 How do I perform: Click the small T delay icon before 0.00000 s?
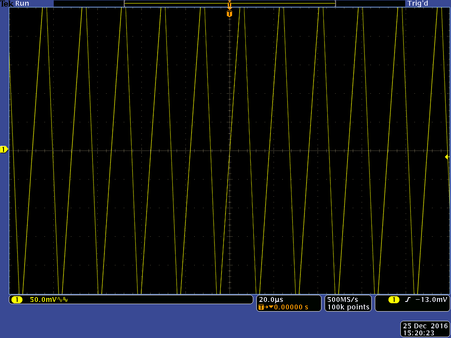[261, 307]
